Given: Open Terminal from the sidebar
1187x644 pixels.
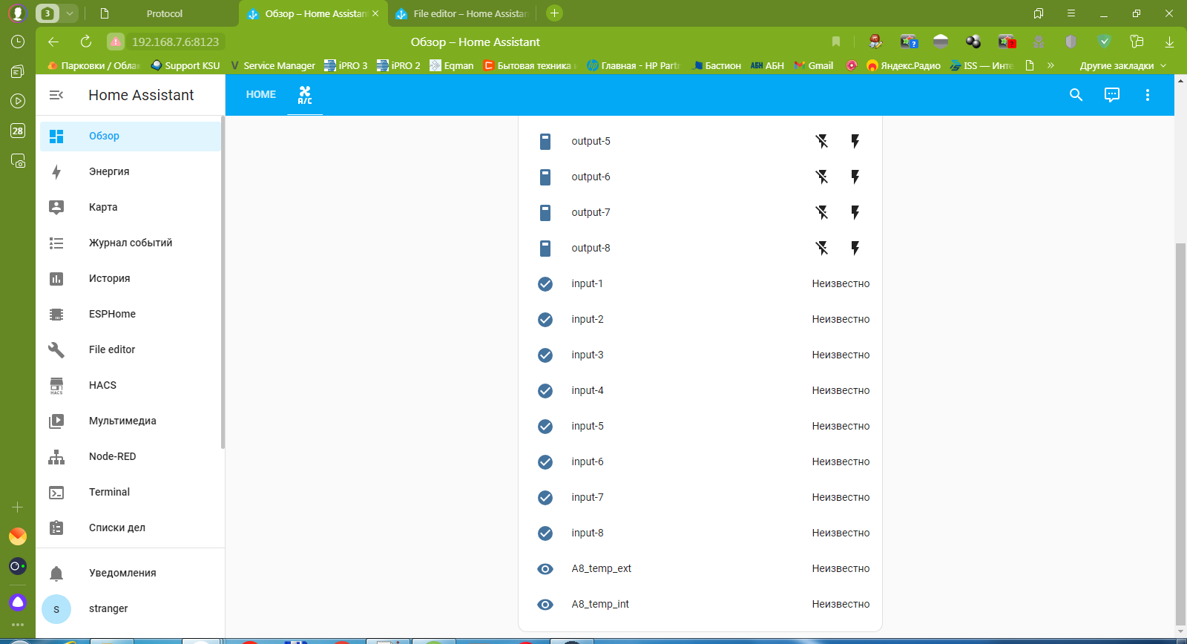Looking at the screenshot, I should coord(109,492).
